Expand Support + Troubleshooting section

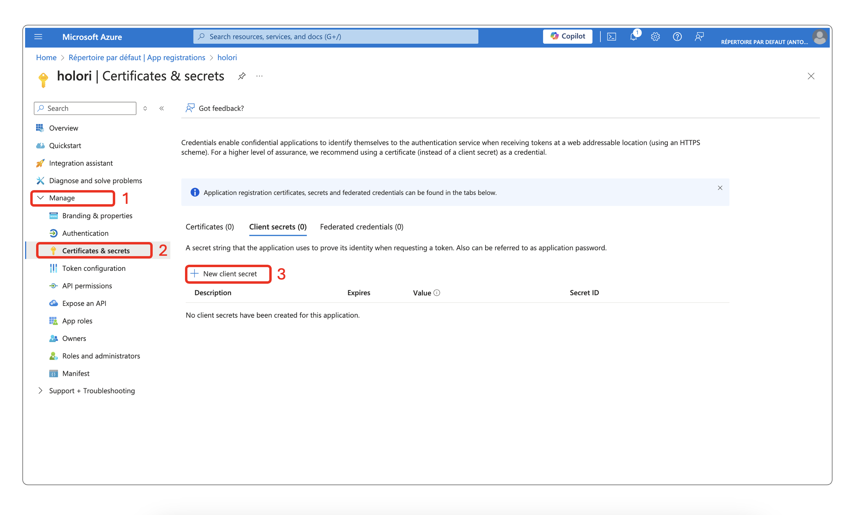[86, 391]
